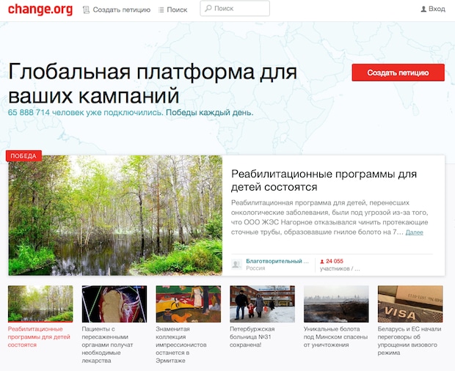455x371 pixels.
Task: Click the red supporters icon near 24 055
Action: click(x=322, y=262)
